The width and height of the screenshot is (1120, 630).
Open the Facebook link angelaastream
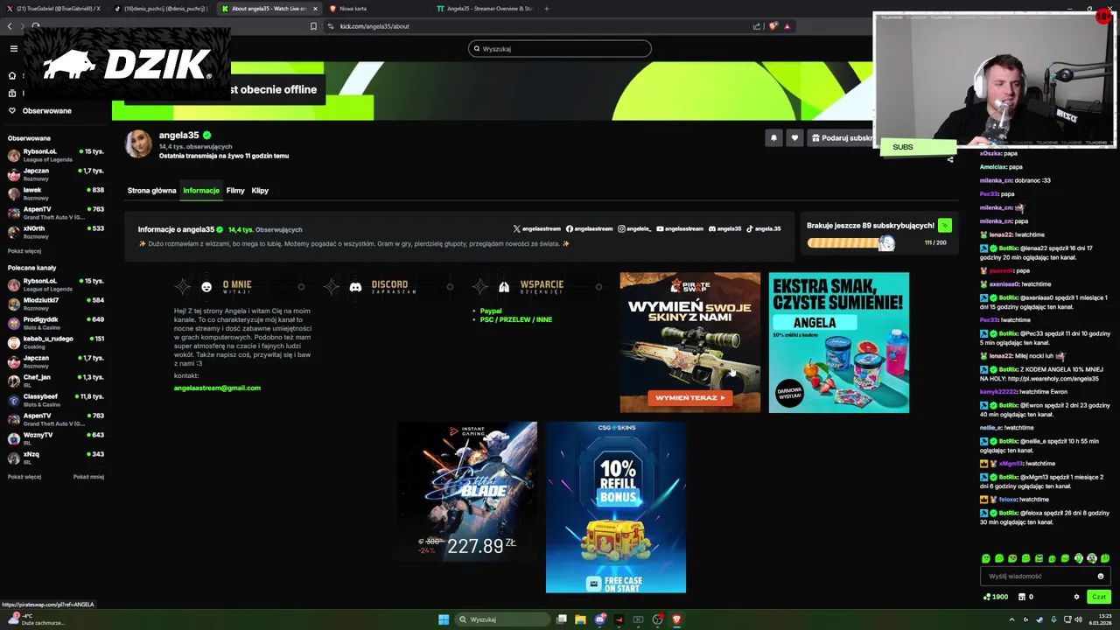point(590,229)
